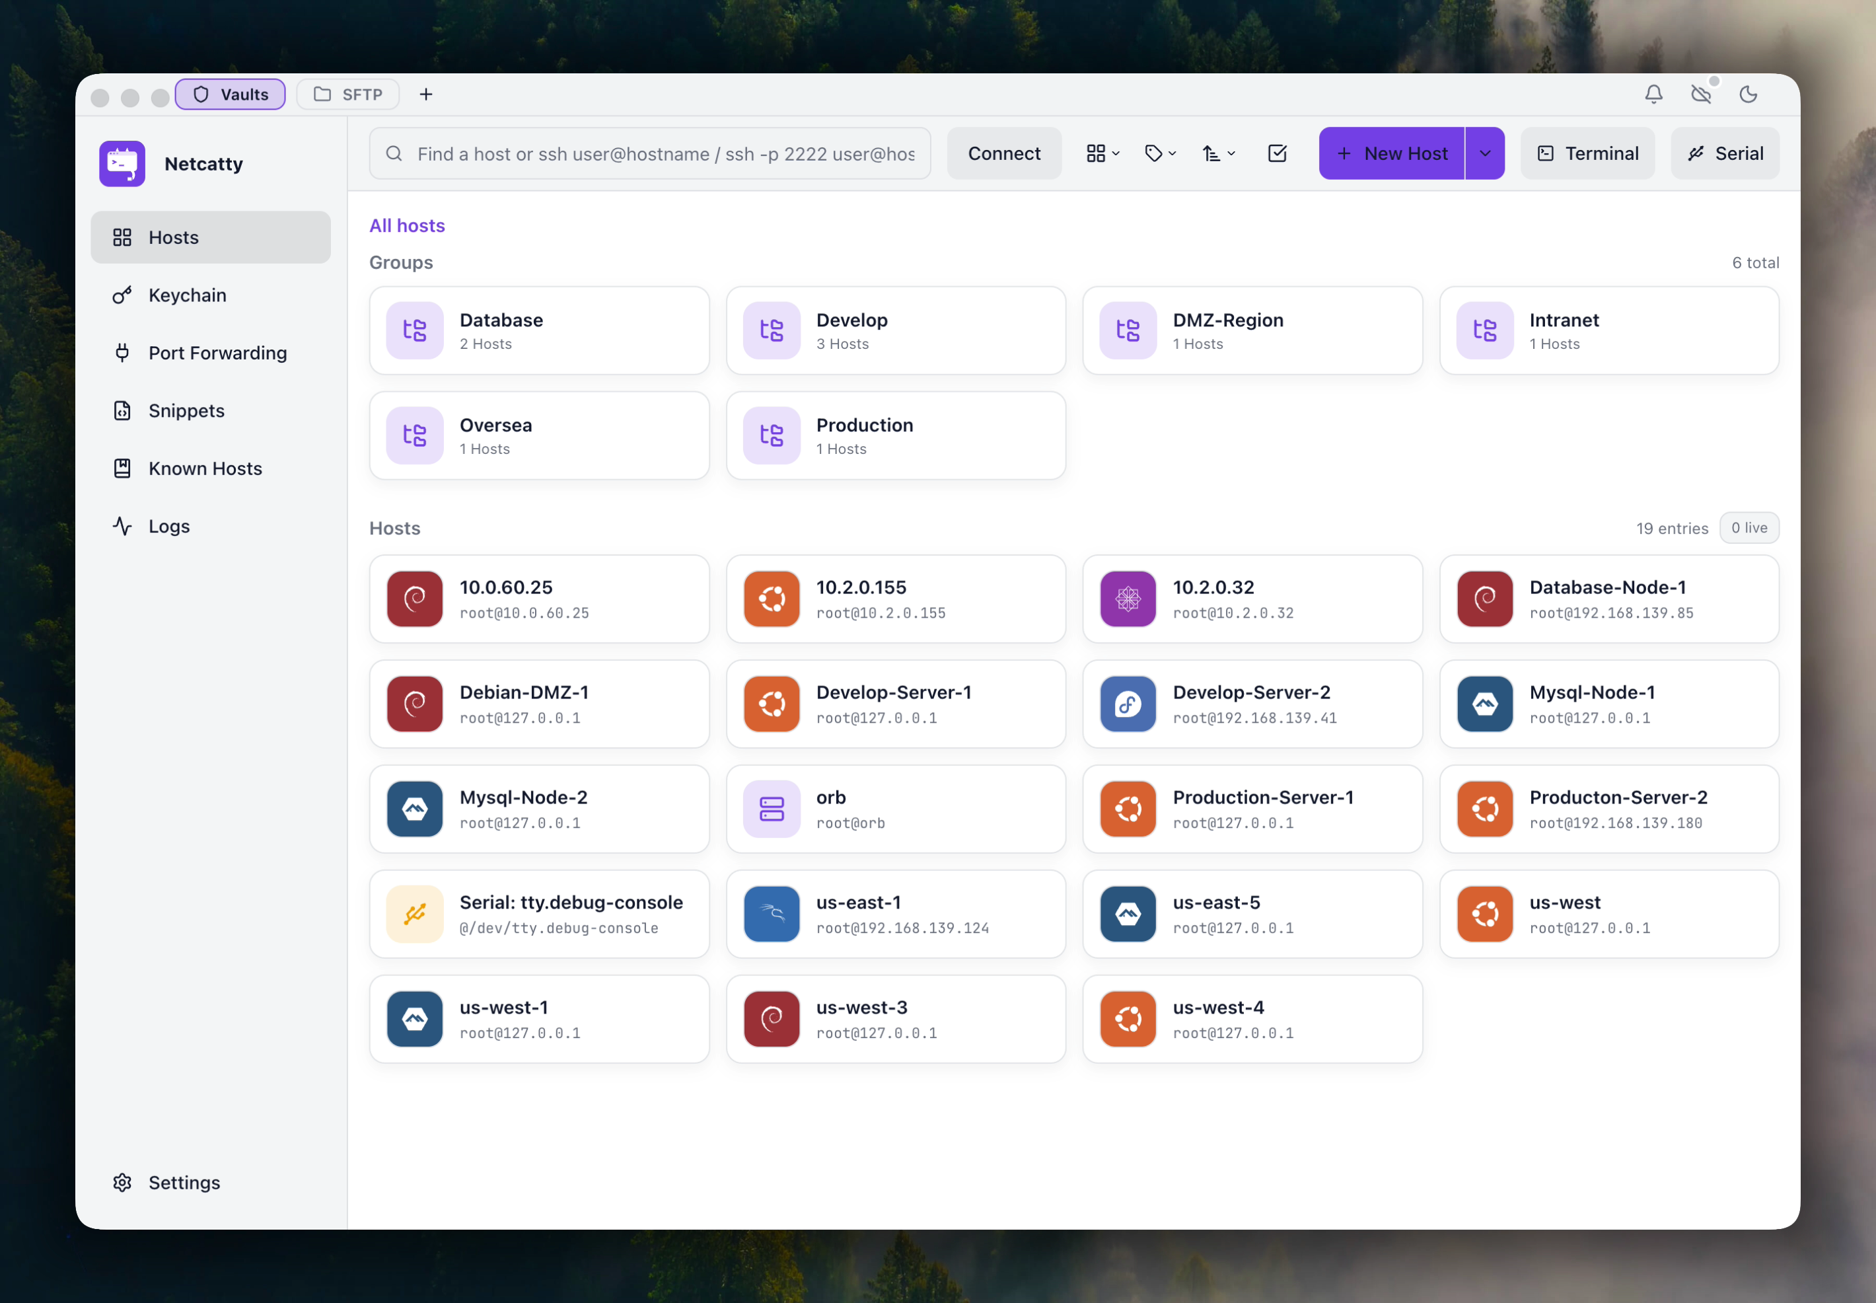Click the New Host button
The image size is (1876, 1303).
pos(1391,153)
